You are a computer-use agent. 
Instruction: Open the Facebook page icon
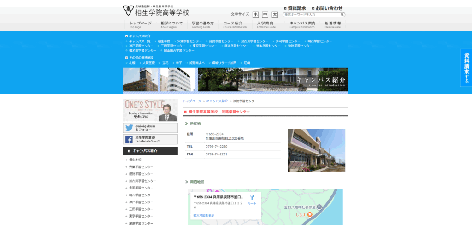(129, 140)
